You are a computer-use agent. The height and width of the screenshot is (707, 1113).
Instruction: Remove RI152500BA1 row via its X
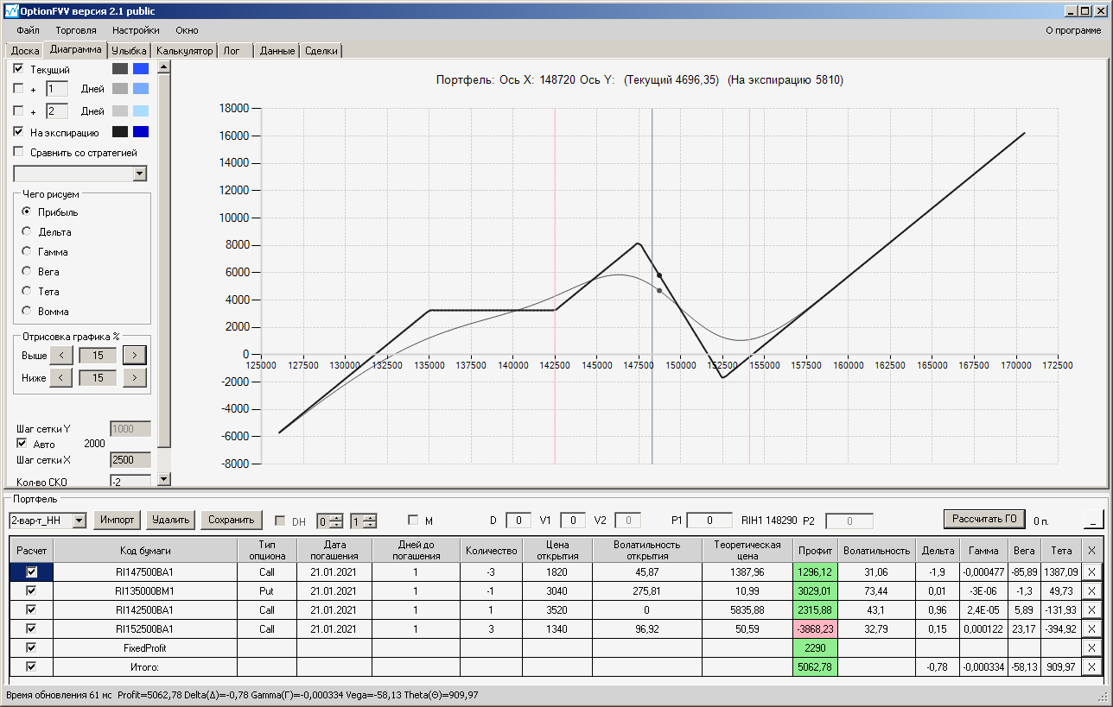point(1092,628)
